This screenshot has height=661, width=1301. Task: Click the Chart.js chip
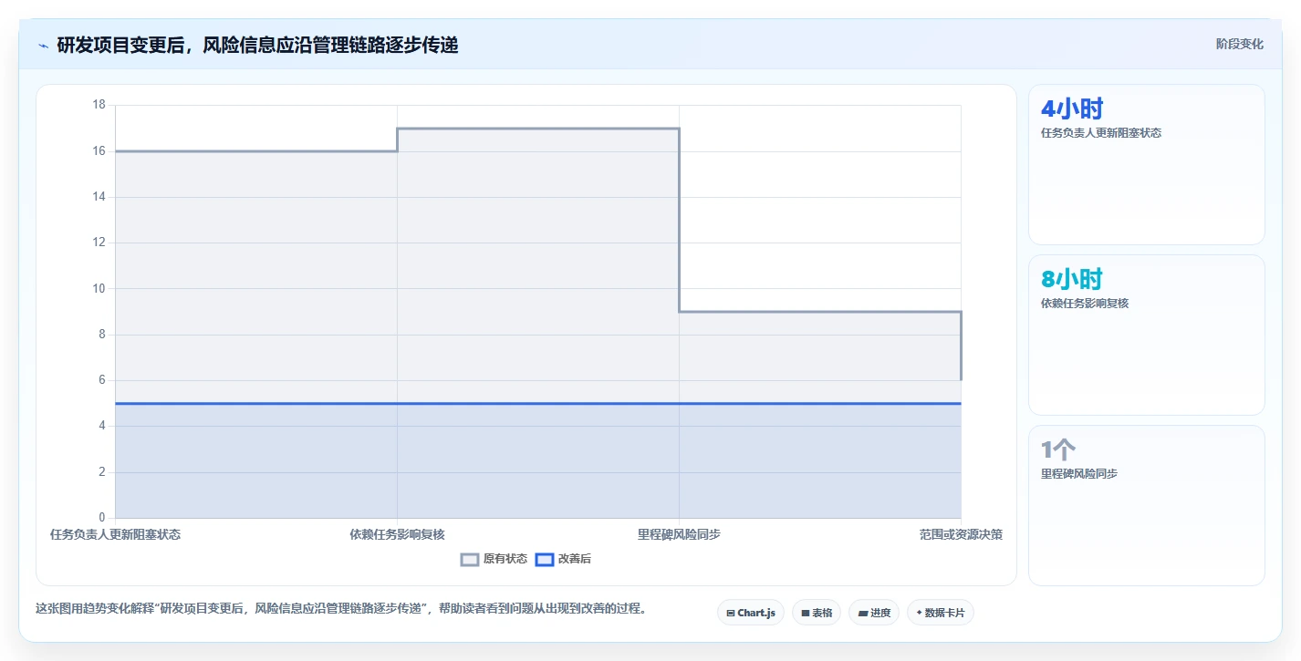[751, 613]
